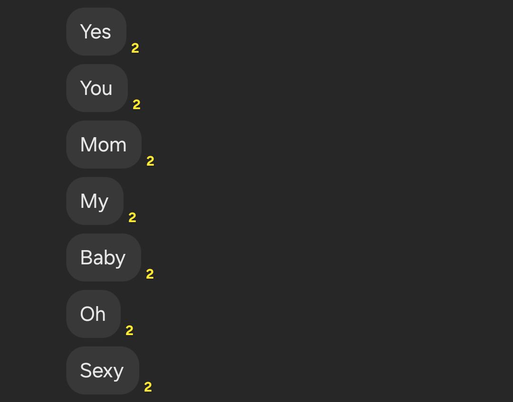Click the "Yes" word chip
This screenshot has width=513, height=402.
tap(96, 32)
